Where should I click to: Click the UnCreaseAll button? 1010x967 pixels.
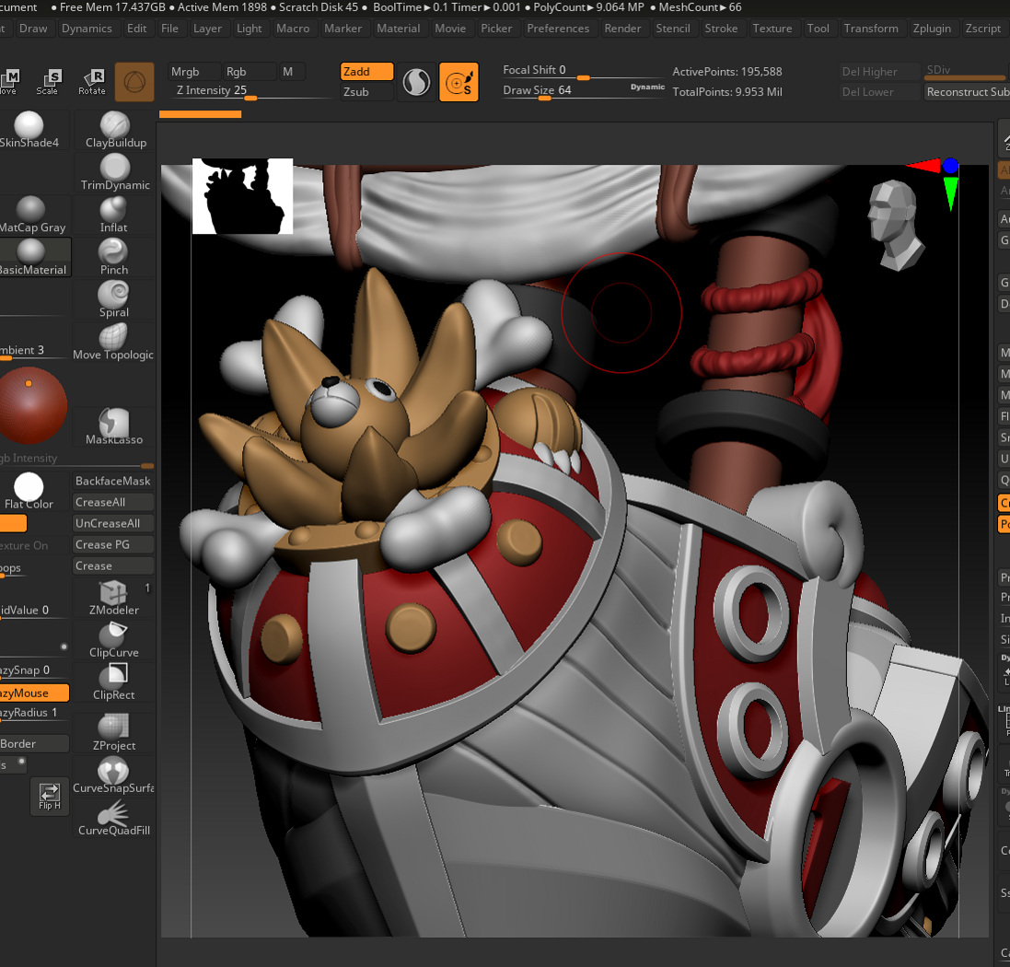point(113,523)
